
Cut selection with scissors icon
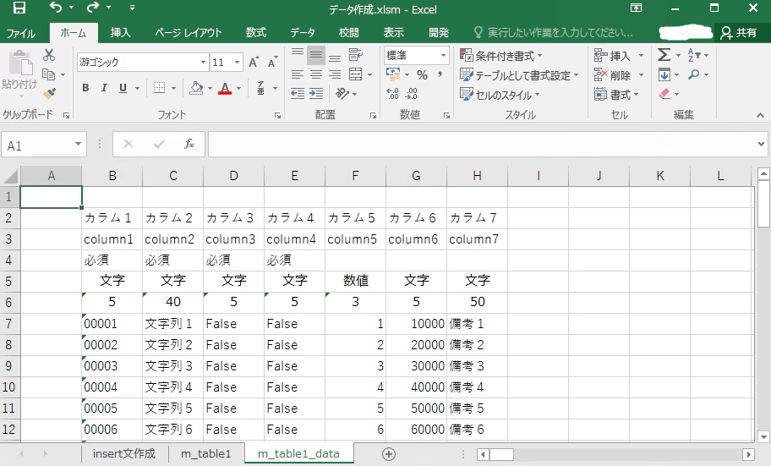(x=49, y=55)
